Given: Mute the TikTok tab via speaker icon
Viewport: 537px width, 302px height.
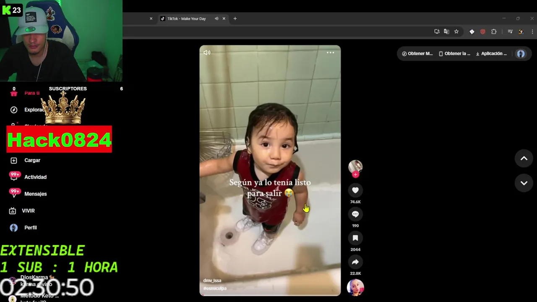Looking at the screenshot, I should [216, 18].
